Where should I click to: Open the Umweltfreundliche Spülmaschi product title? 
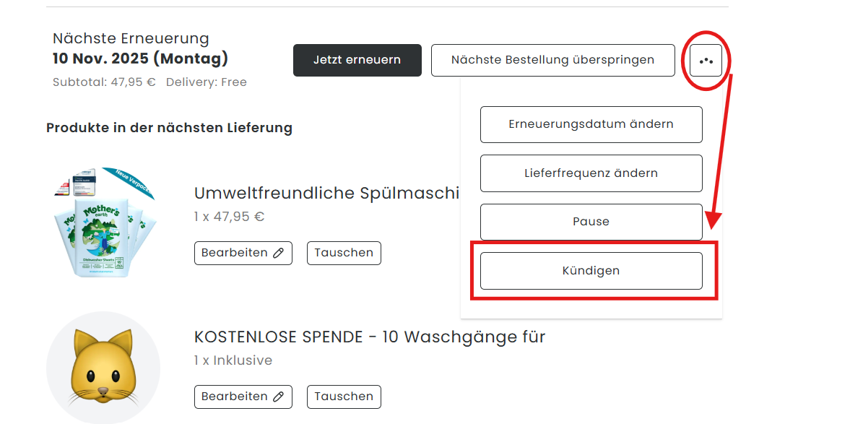[326, 194]
